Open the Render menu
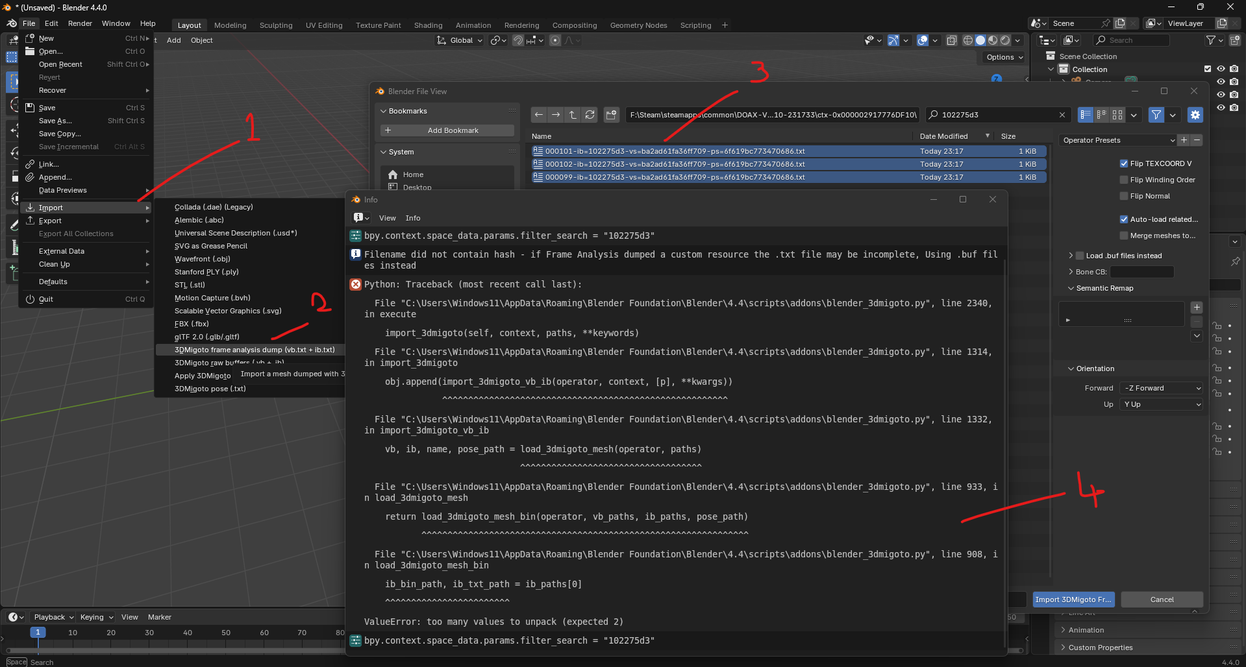Screen dimensions: 1246x667 [80, 23]
